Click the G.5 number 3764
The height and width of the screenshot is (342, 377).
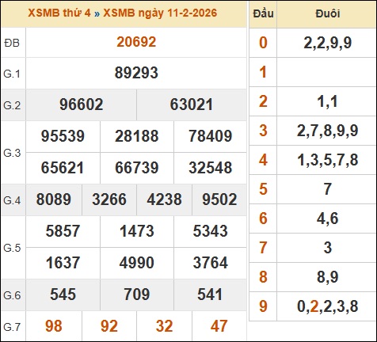211,263
